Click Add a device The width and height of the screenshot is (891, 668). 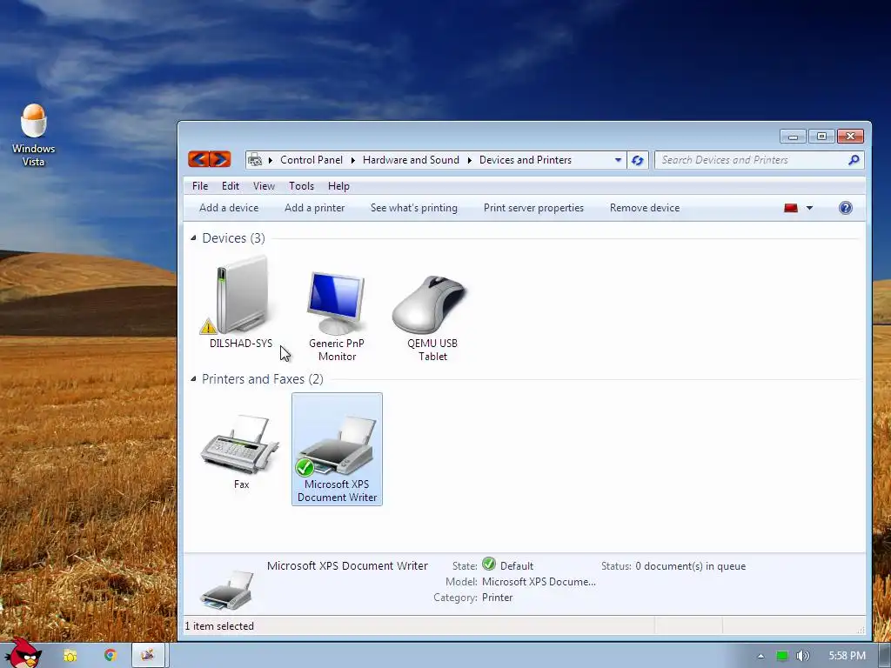(x=229, y=208)
